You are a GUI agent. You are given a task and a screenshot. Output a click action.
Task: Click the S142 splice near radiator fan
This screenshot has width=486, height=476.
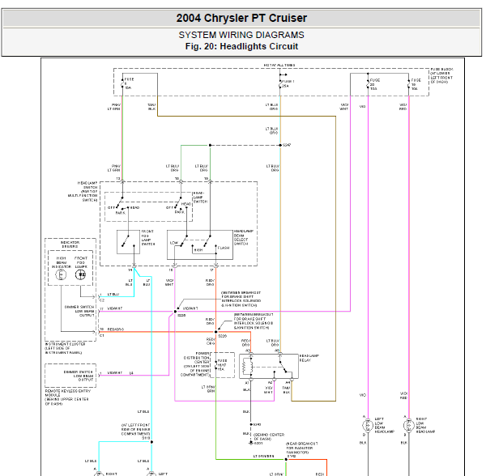(286, 460)
